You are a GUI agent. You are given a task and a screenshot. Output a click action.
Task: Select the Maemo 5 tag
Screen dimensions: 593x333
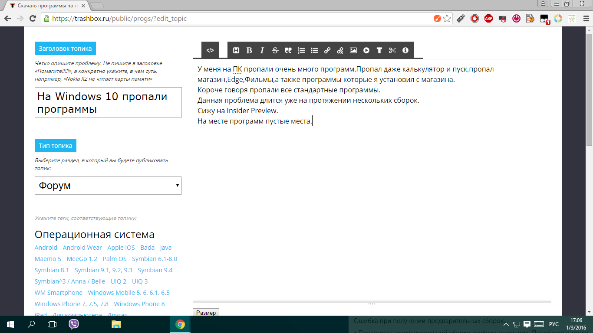point(48,259)
